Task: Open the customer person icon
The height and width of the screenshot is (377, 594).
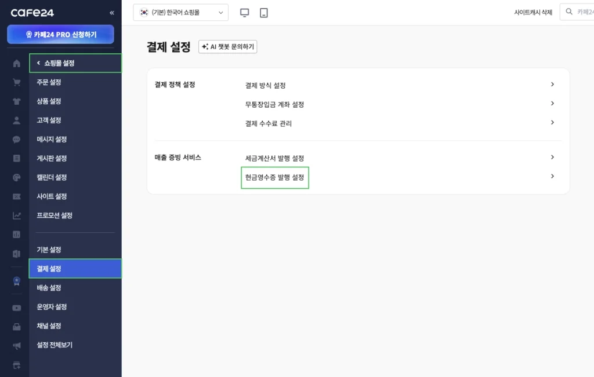Action: click(16, 120)
